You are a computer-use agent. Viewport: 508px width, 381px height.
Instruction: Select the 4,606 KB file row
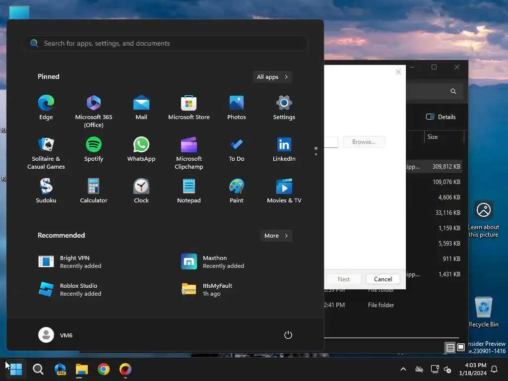[434, 197]
